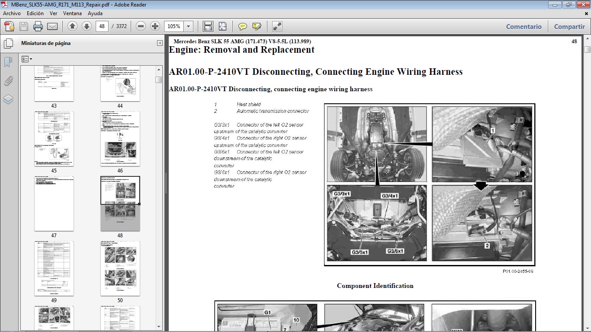The height and width of the screenshot is (332, 591).
Task: Open the Comentario pane
Action: (524, 26)
